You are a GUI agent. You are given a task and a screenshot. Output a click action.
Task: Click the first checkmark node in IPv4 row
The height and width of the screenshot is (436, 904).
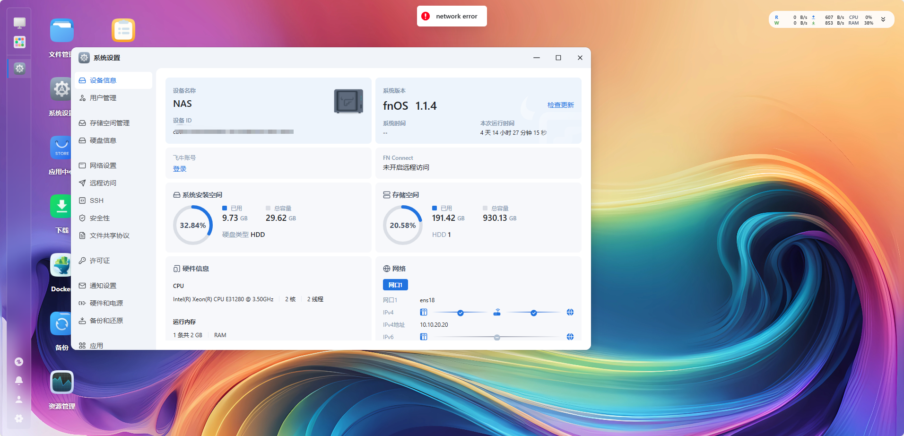tap(461, 313)
